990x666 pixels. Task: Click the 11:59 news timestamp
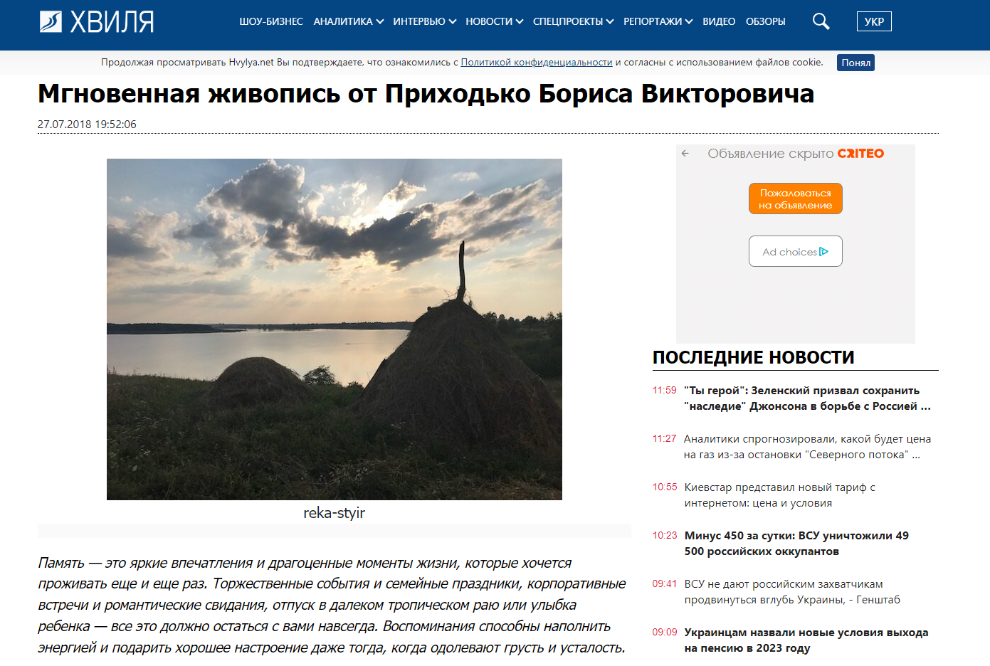(x=664, y=390)
